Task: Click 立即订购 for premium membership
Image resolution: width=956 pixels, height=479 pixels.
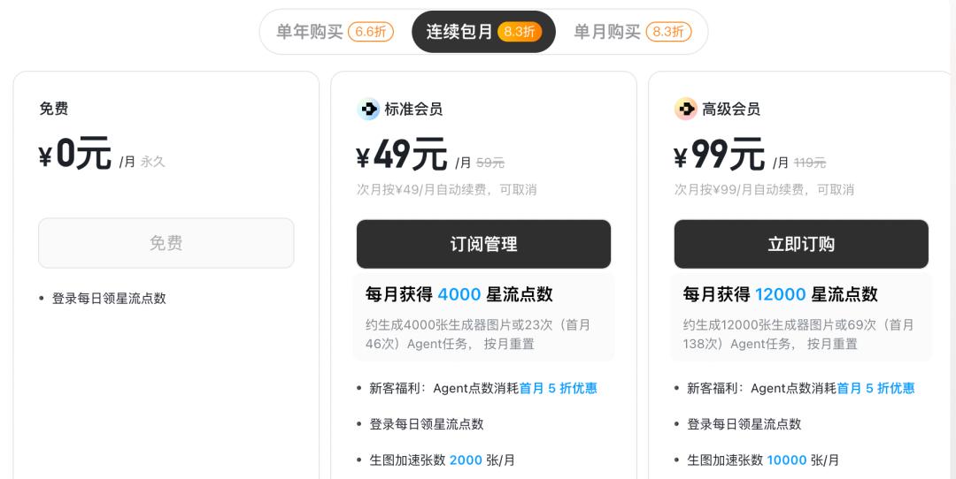Action: [801, 244]
